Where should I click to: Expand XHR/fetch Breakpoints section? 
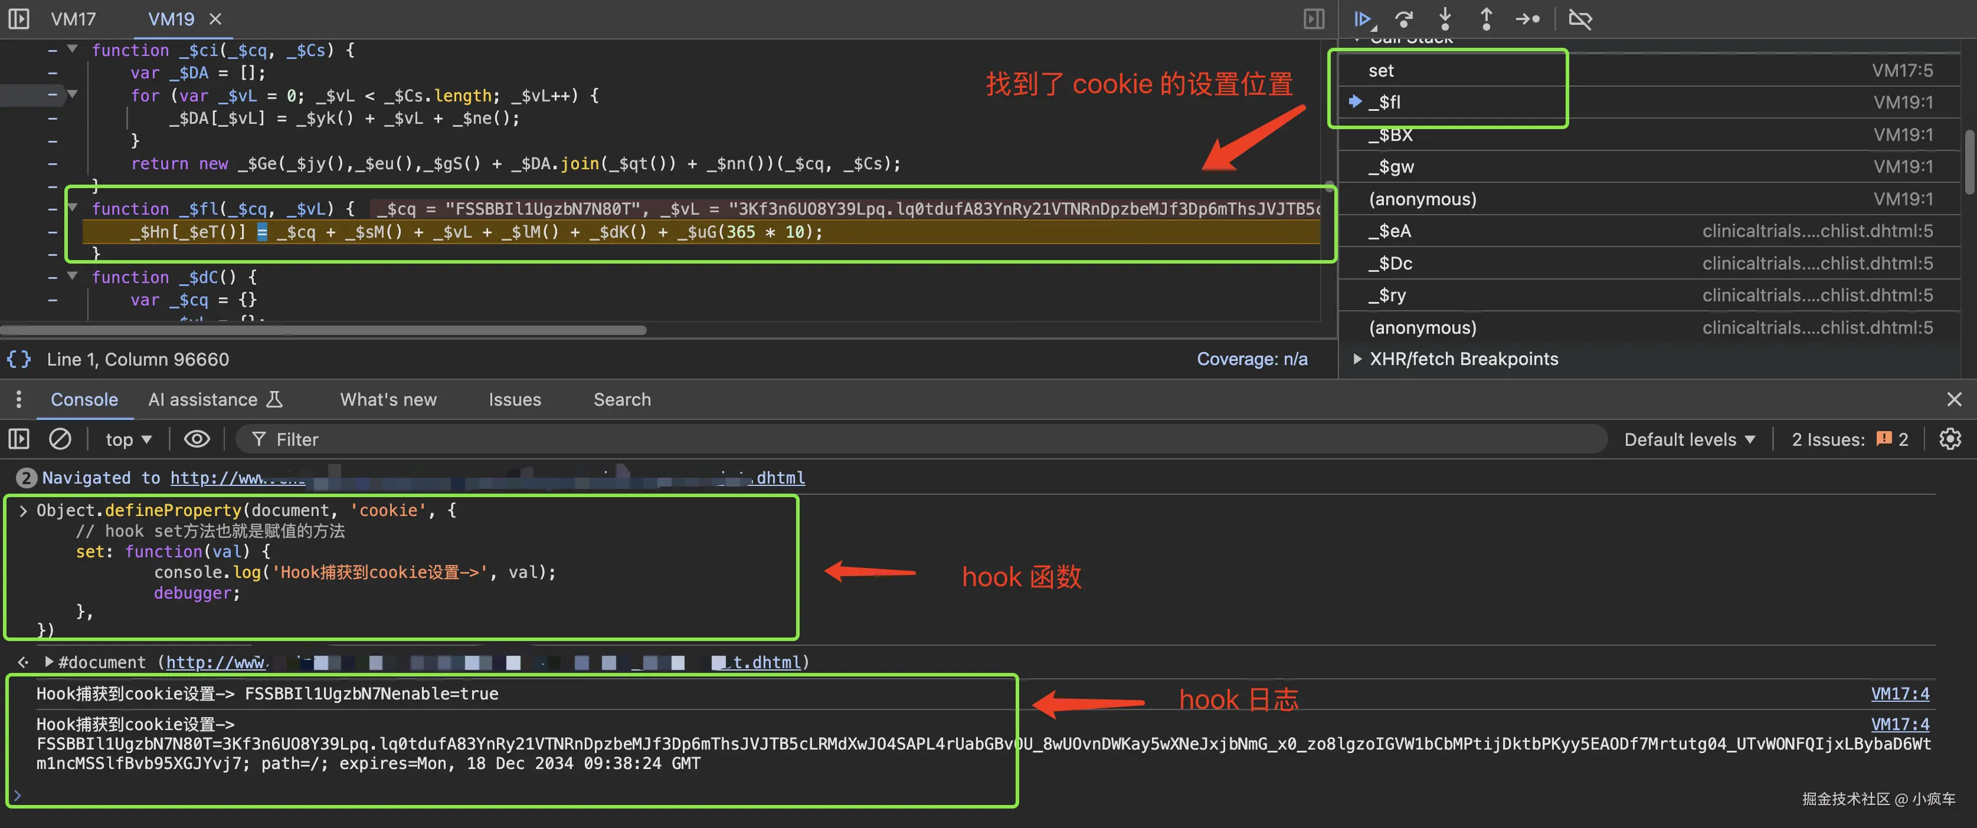pos(1463,359)
